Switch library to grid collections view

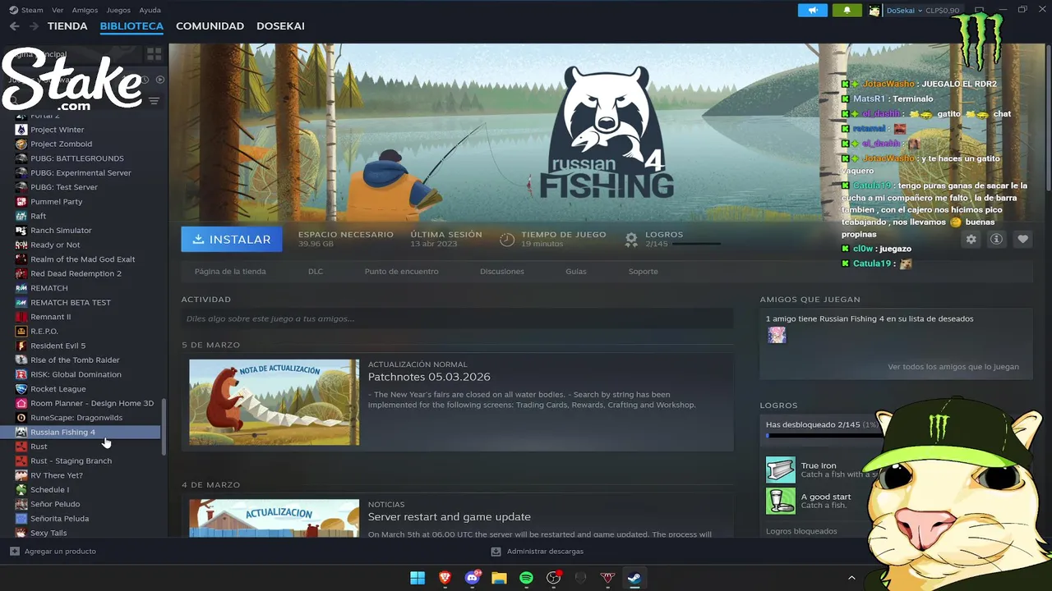coord(154,54)
